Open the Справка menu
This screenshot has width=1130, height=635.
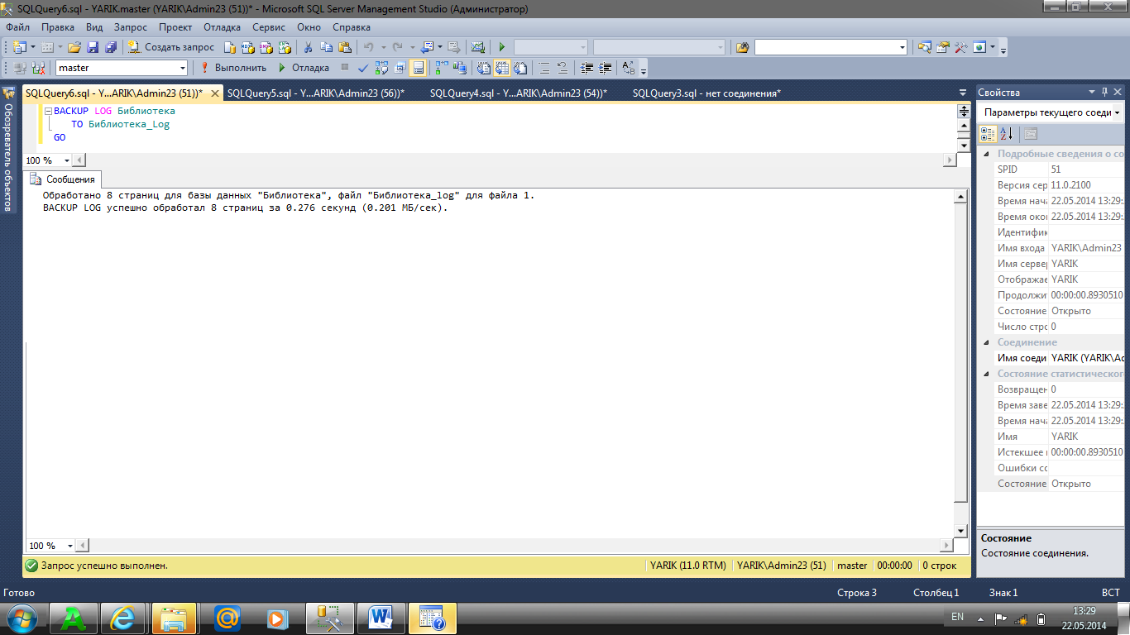[352, 27]
